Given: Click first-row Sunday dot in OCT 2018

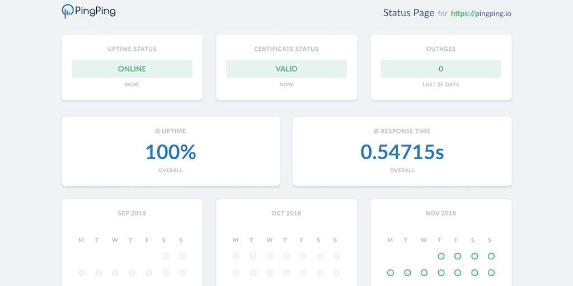Looking at the screenshot, I should pyautogui.click(x=337, y=256).
